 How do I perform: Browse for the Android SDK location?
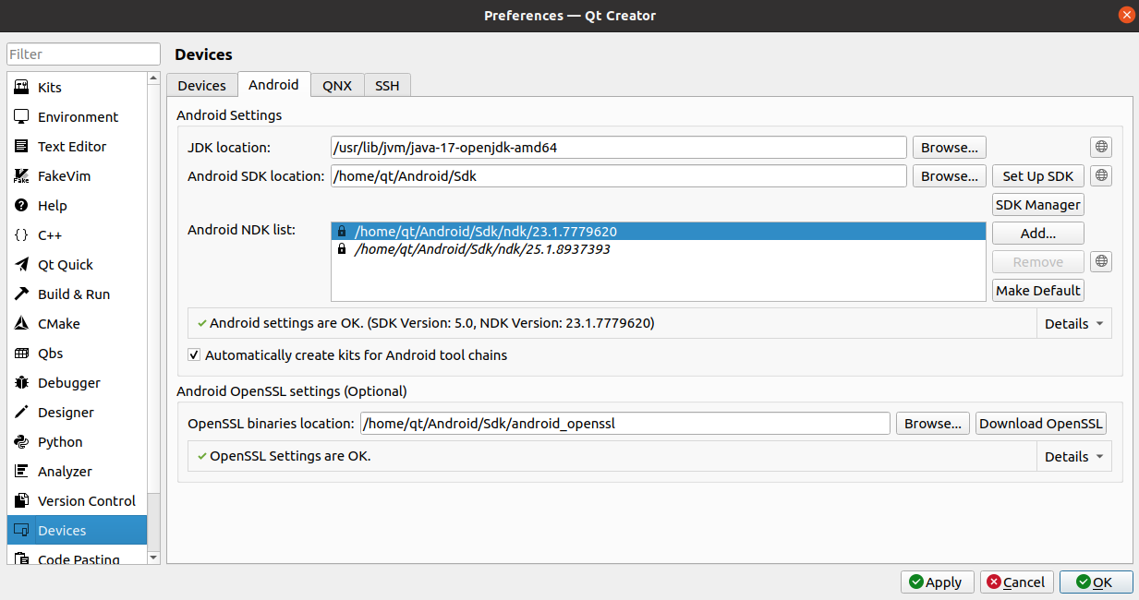click(x=950, y=176)
